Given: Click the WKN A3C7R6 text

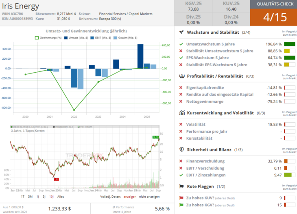Looking at the screenshot, I should (12, 14).
